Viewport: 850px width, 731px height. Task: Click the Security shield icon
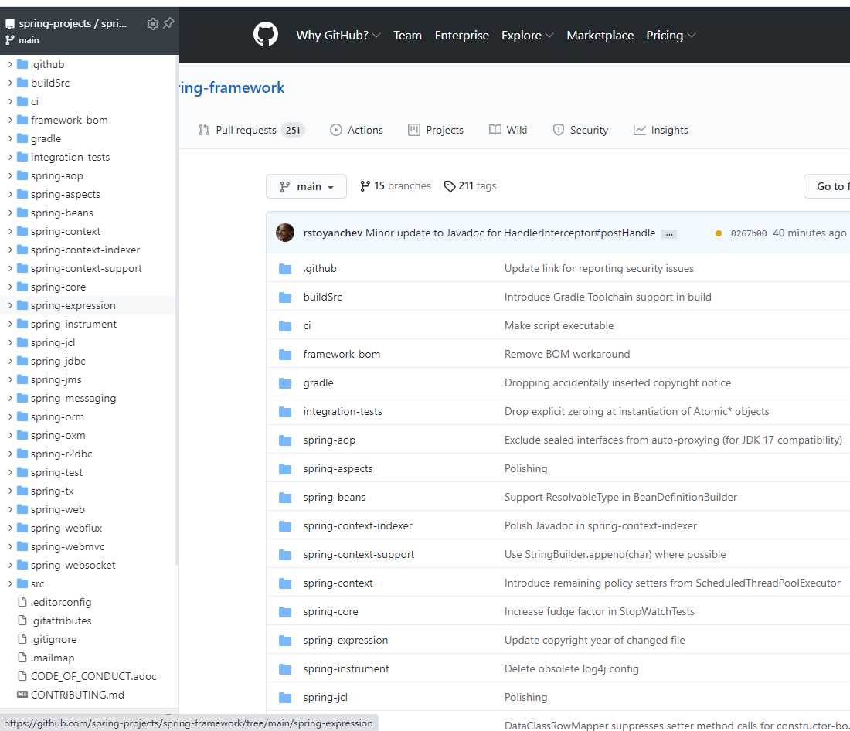[x=559, y=130]
